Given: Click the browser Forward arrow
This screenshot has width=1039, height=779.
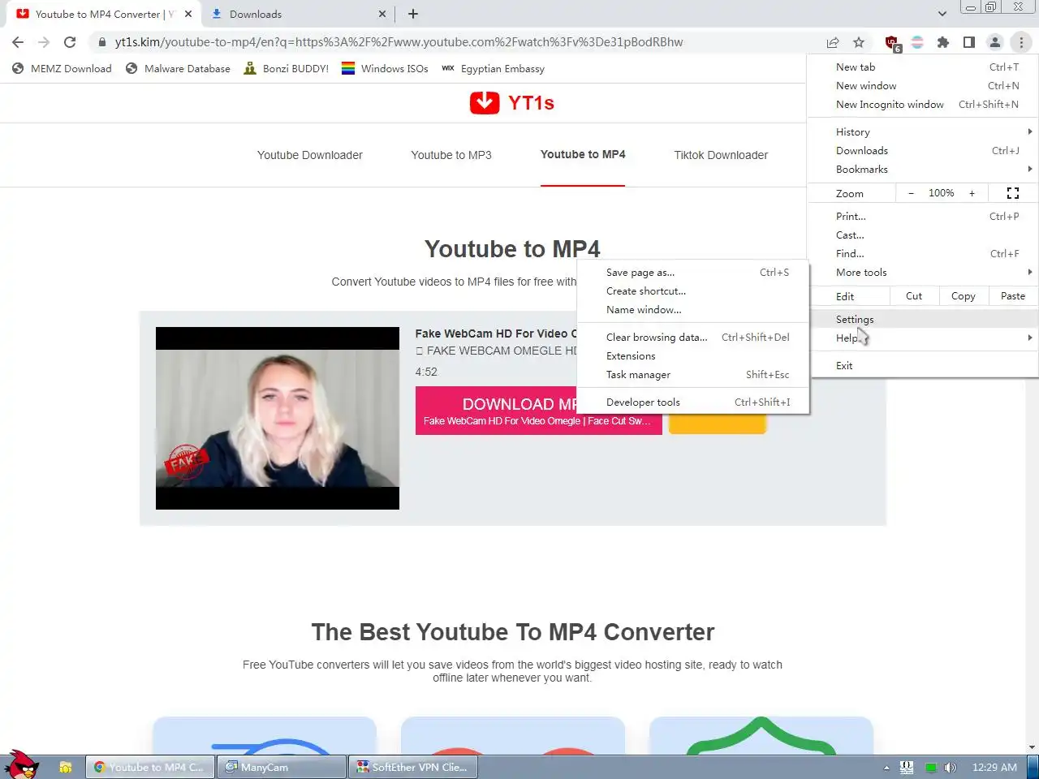Looking at the screenshot, I should pyautogui.click(x=44, y=42).
